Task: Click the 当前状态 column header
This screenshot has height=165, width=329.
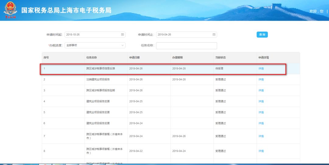Action: [220, 57]
